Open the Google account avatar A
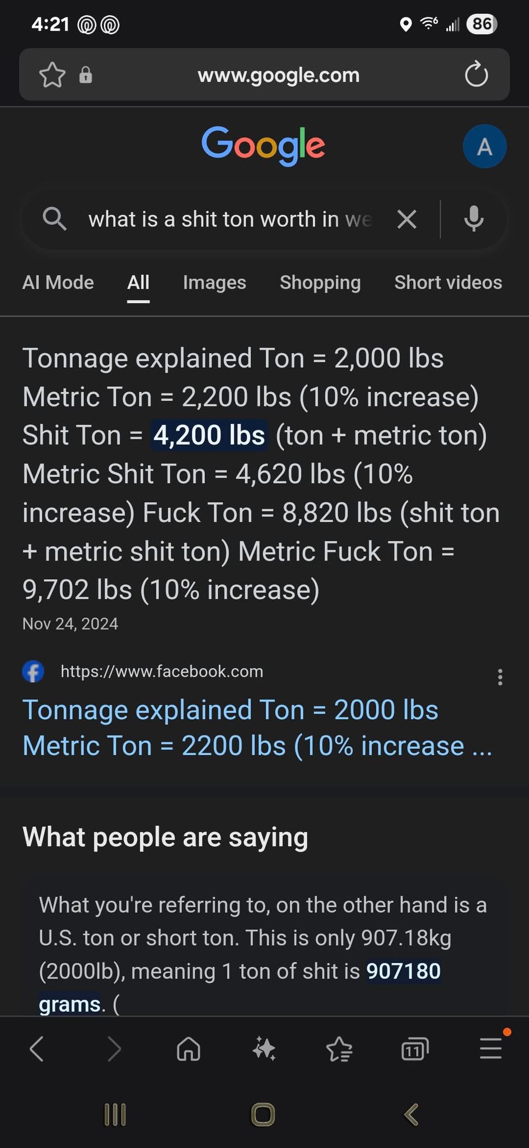The width and height of the screenshot is (529, 1148). coord(485,146)
